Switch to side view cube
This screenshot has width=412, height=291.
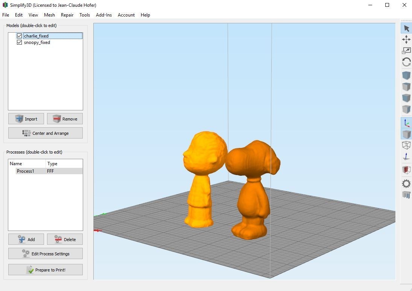coord(406,109)
